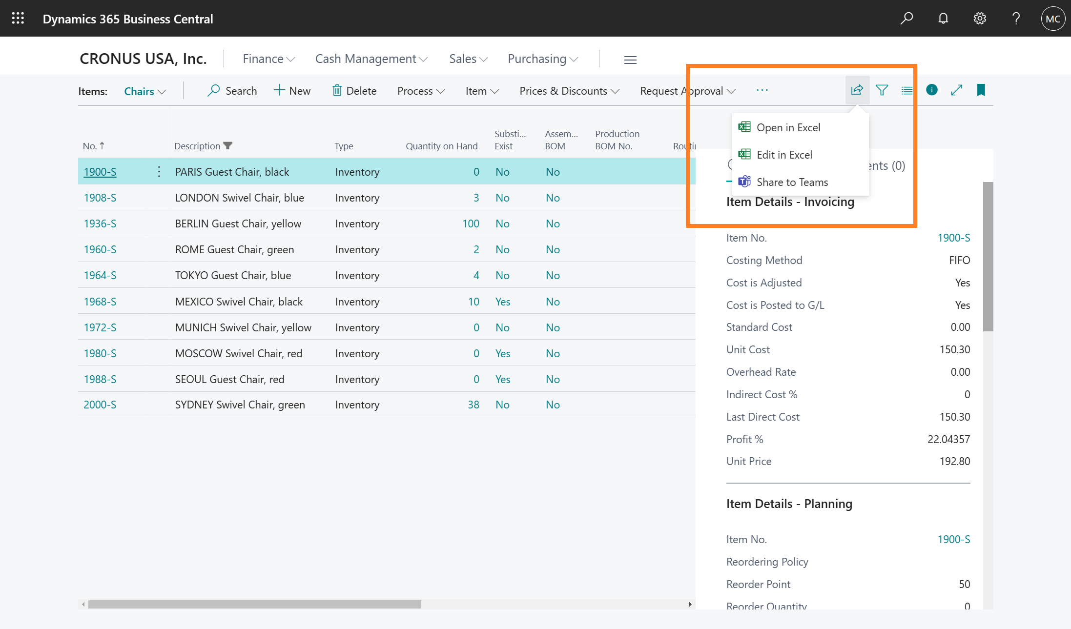Click the column chooser icon
Image resolution: width=1071 pixels, height=629 pixels.
coord(906,90)
